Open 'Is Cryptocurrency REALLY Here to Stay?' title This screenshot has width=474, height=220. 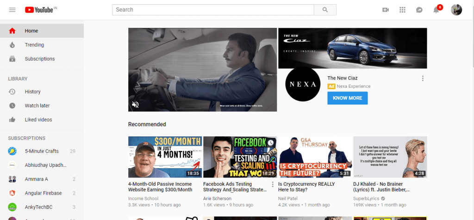[306, 187]
